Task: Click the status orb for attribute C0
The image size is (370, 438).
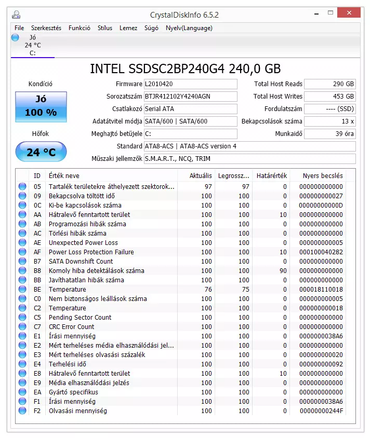Action: (22, 298)
